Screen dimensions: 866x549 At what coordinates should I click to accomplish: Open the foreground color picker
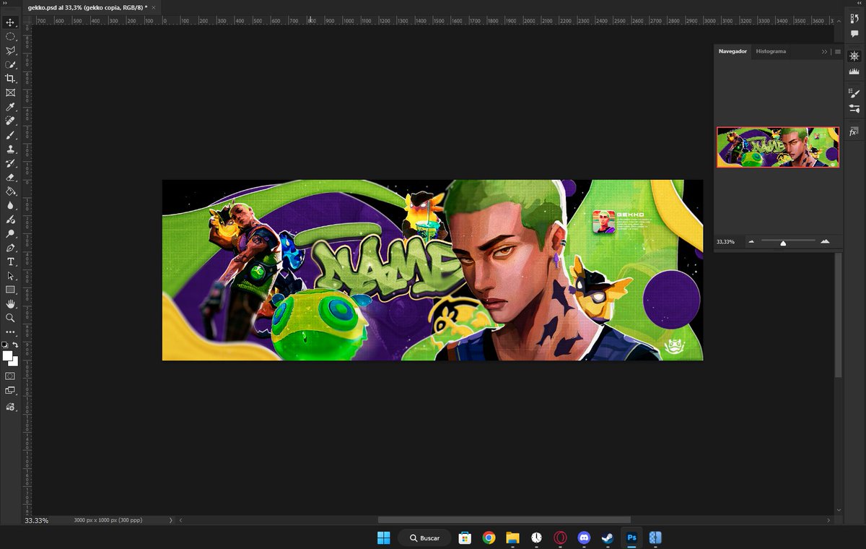[x=7, y=356]
